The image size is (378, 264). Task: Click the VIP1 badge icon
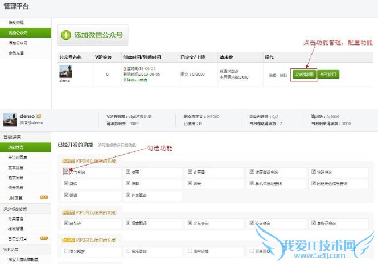(68, 212)
